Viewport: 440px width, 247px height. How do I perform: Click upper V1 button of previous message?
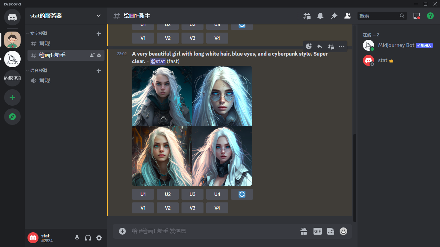143,38
